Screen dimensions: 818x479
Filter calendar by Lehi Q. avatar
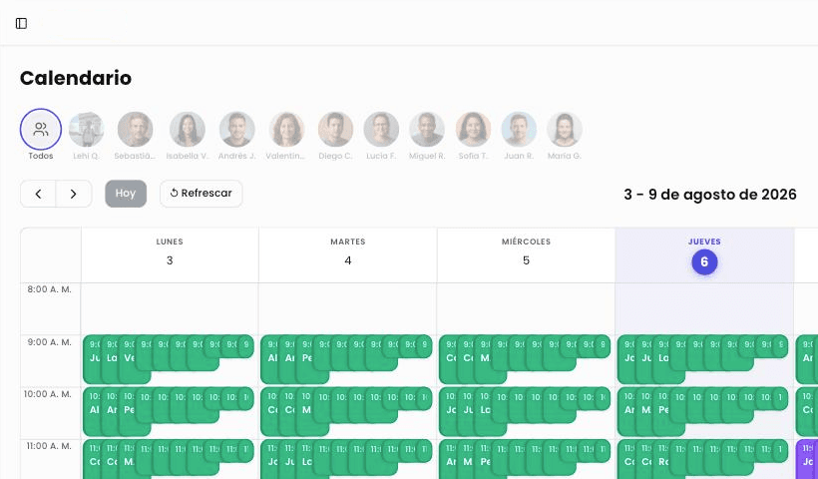point(86,129)
